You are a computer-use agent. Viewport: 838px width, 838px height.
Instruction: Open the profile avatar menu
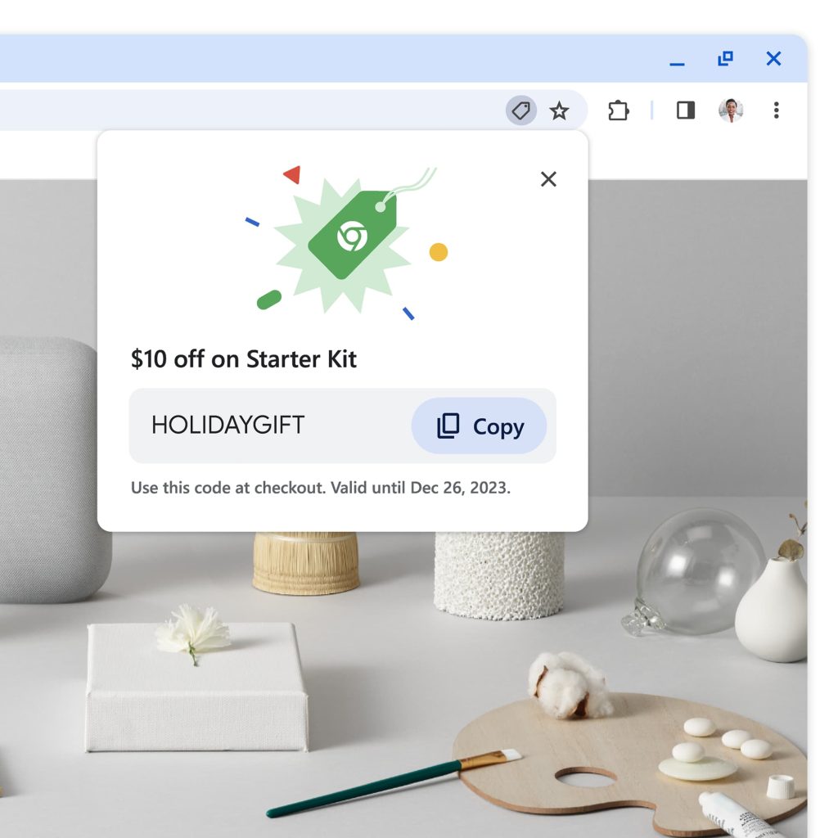[731, 110]
